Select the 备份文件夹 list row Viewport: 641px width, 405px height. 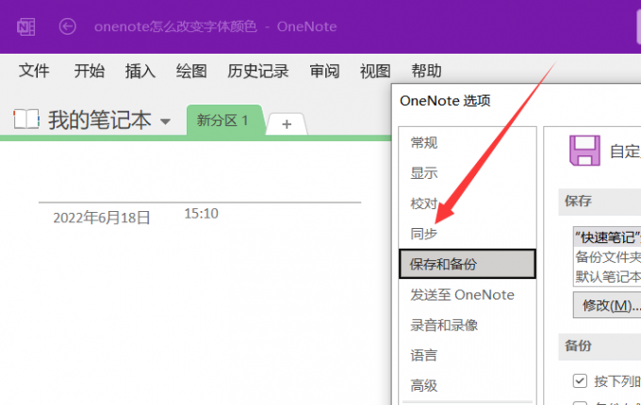click(607, 257)
